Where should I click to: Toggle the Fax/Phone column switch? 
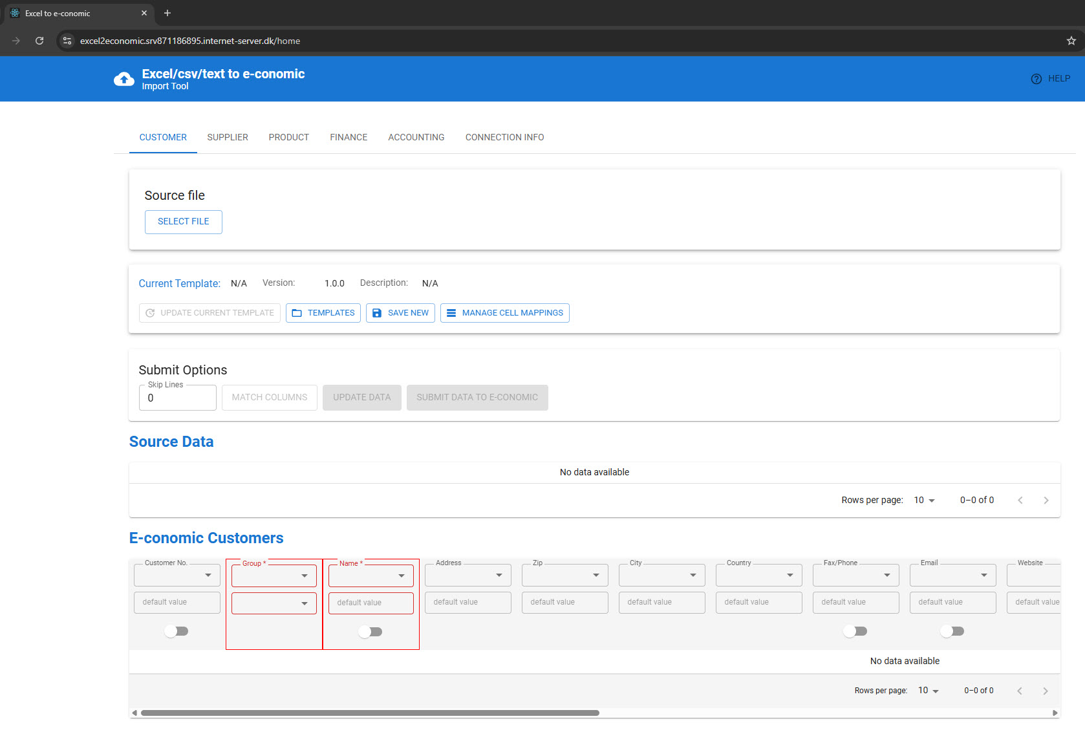coord(855,631)
